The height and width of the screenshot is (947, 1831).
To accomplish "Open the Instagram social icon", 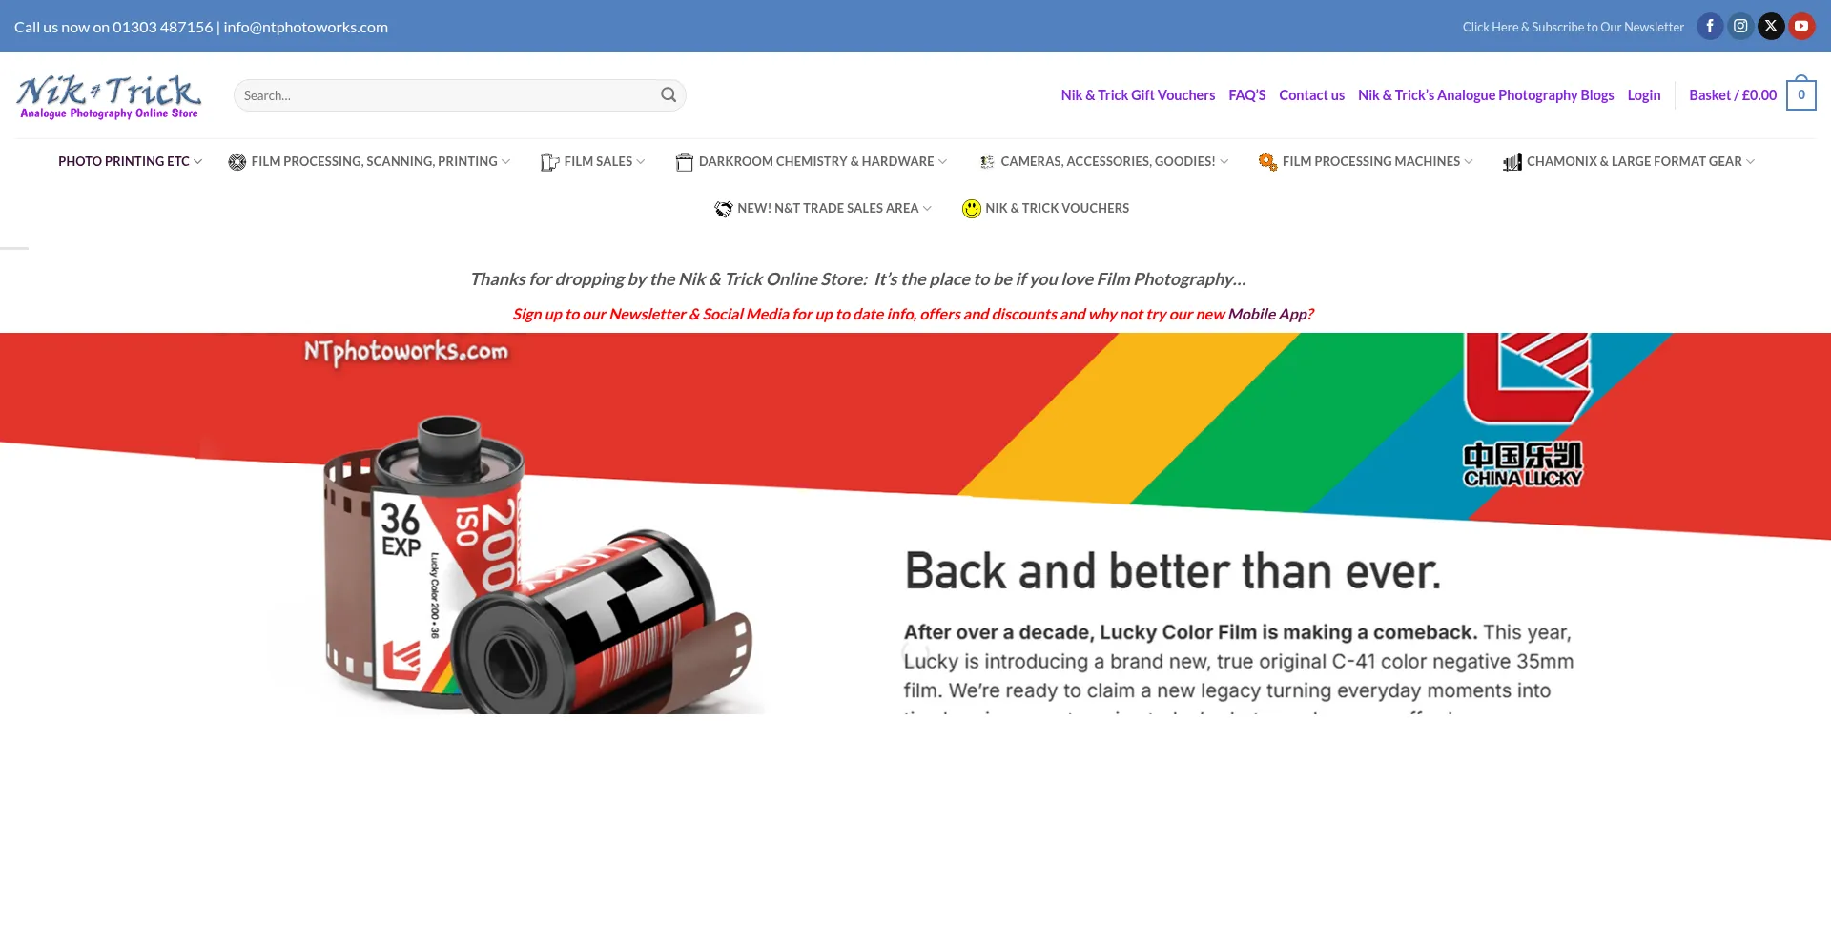I will point(1739,27).
